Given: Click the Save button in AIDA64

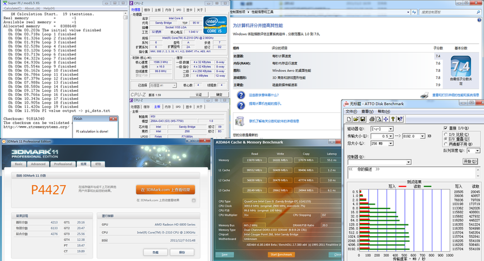Looking at the screenshot, I should click(225, 255).
